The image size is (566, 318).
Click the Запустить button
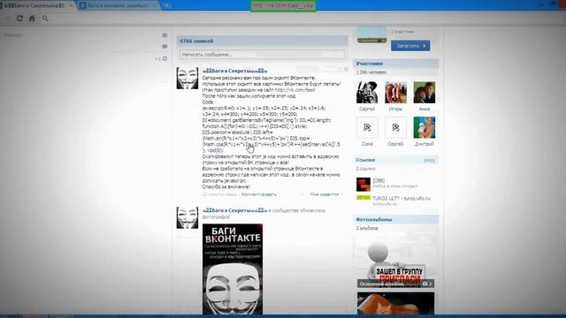410,46
